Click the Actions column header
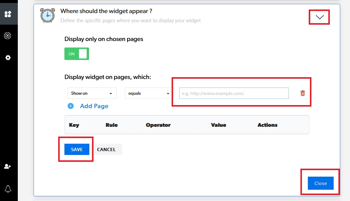The image size is (350, 201). (x=267, y=125)
